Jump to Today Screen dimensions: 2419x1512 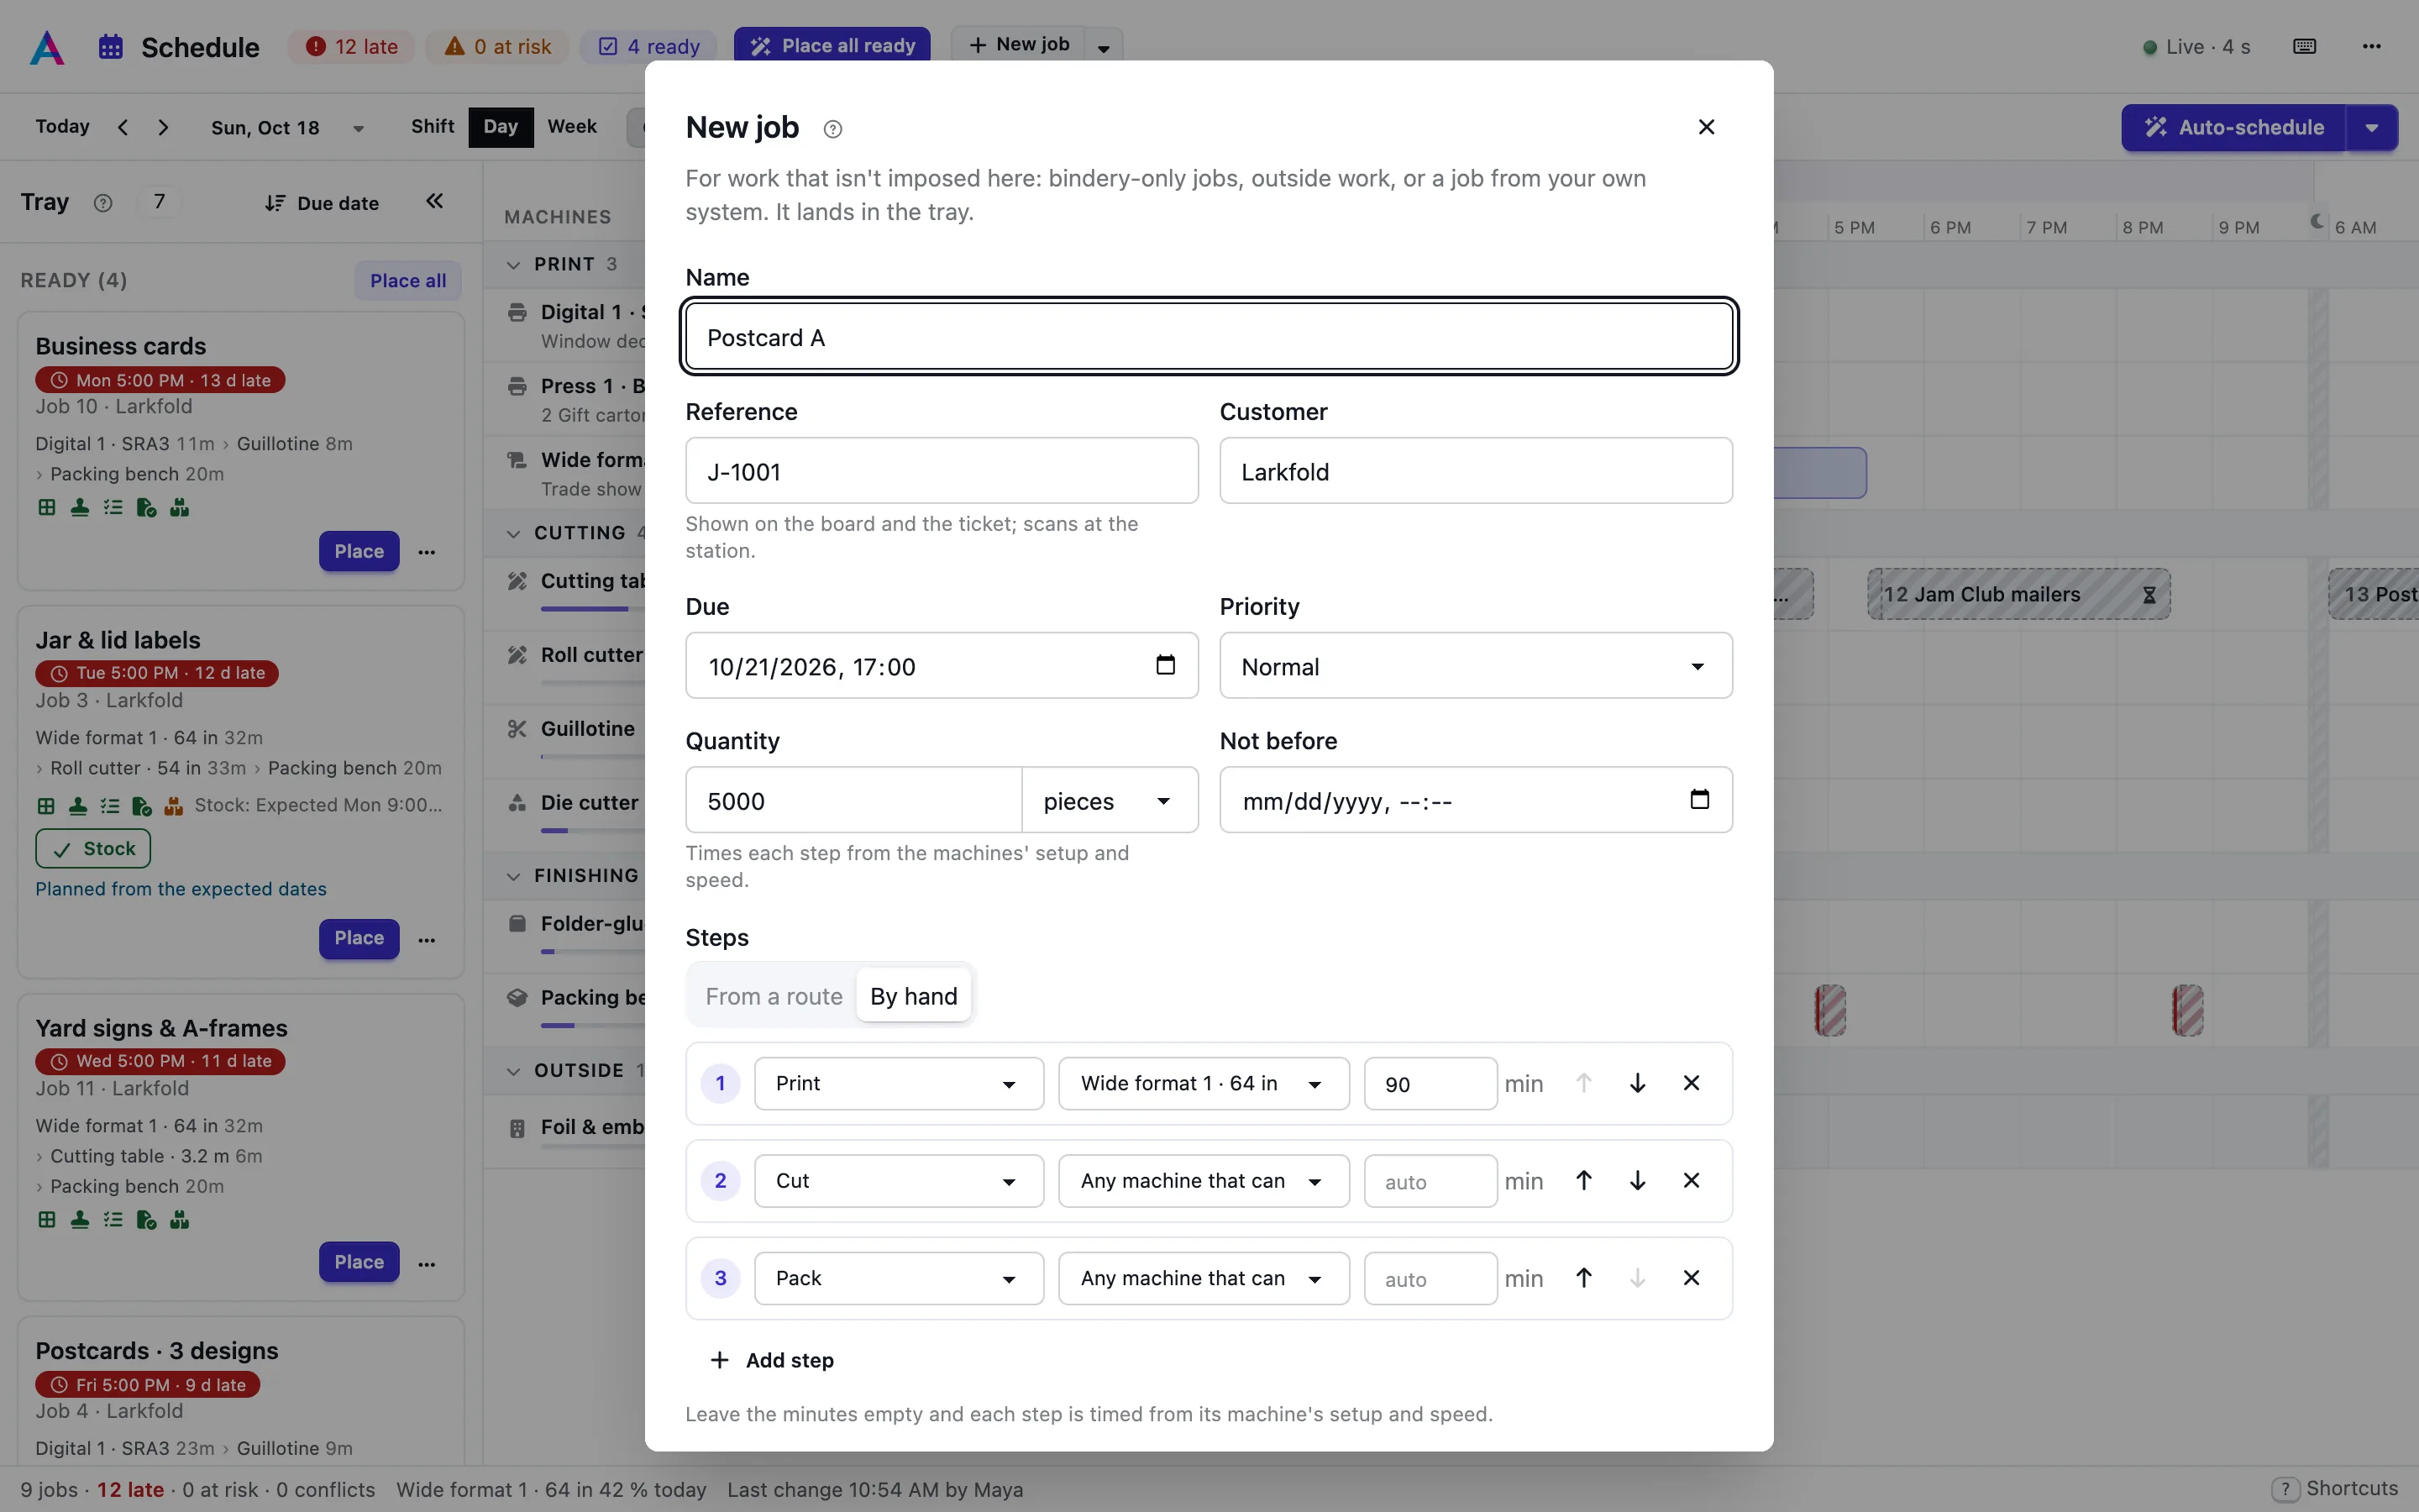pyautogui.click(x=62, y=127)
